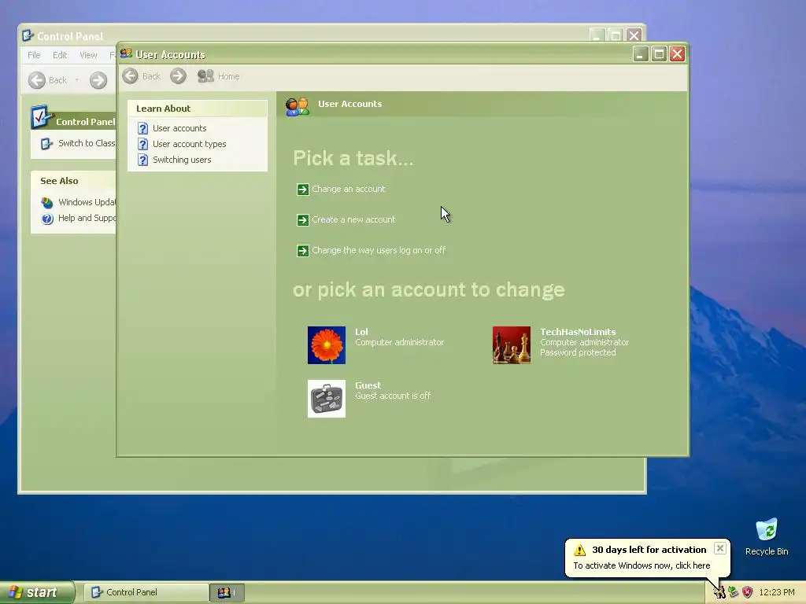The height and width of the screenshot is (604, 806).
Task: Click the warning icon in activation balloon
Action: point(580,550)
